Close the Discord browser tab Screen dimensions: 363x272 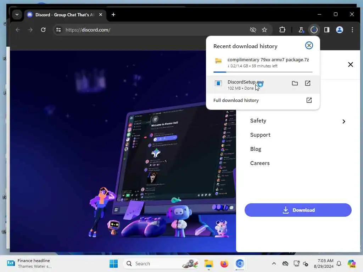(101, 15)
